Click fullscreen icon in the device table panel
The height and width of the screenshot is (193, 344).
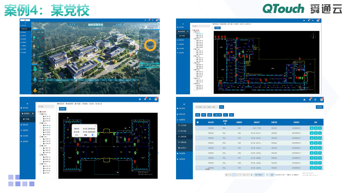coord(316,99)
